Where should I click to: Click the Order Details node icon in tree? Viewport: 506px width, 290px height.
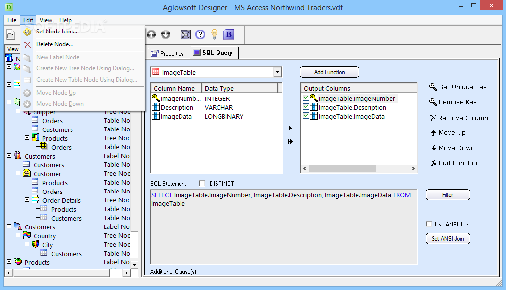(x=36, y=200)
